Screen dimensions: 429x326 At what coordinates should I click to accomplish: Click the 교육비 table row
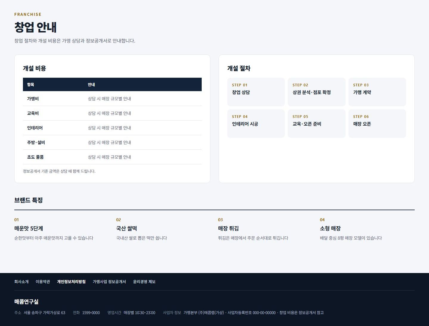[112, 113]
